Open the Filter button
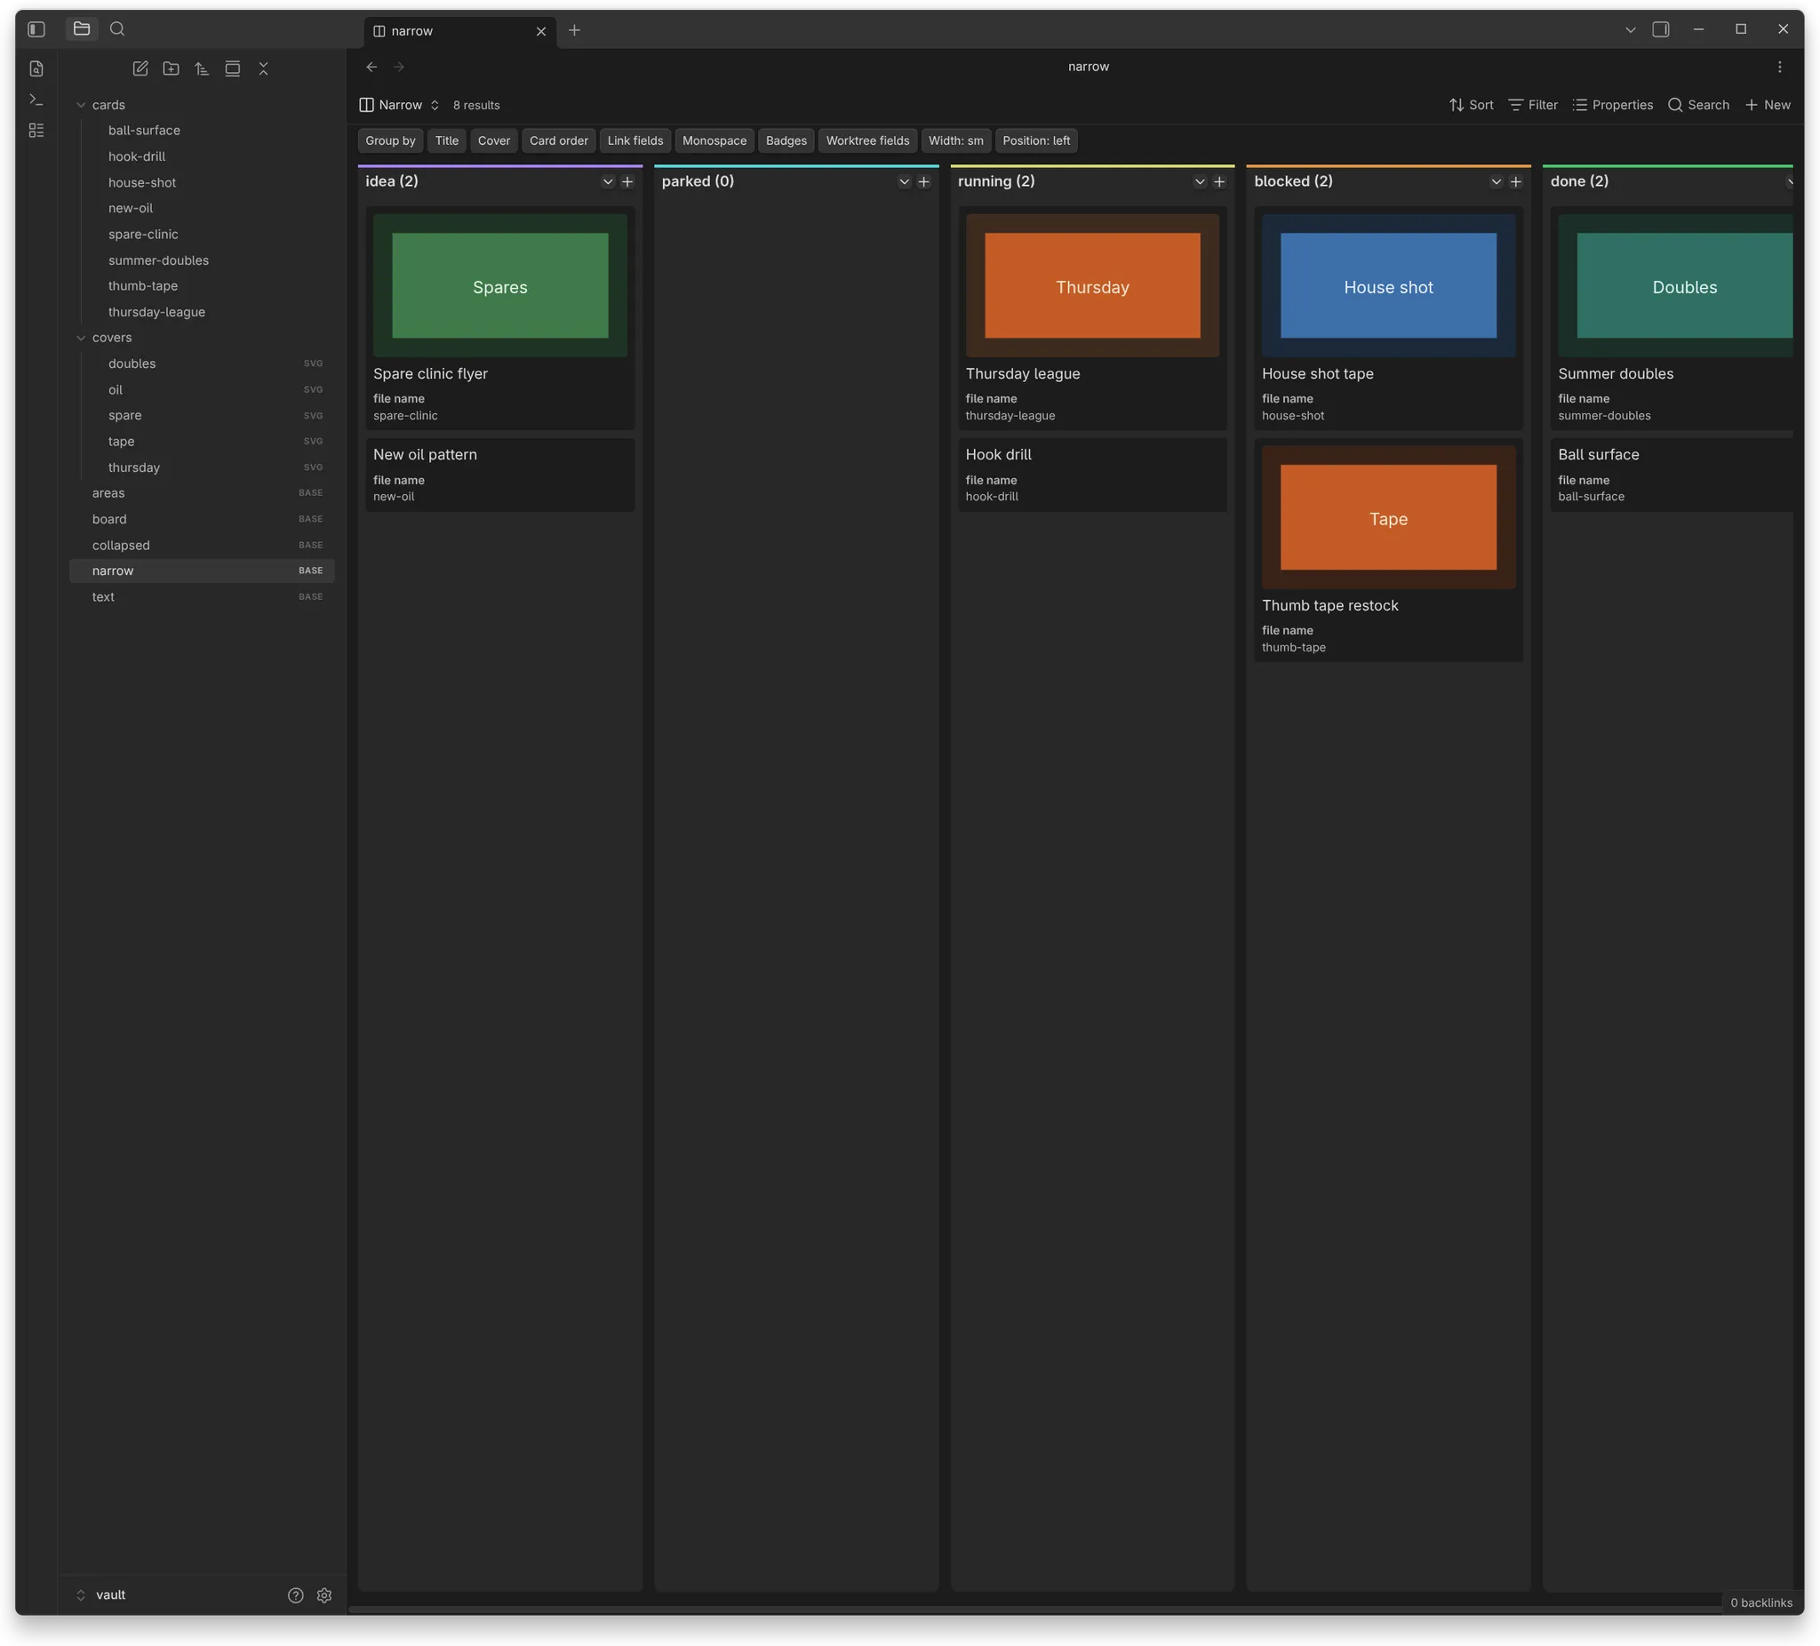 (x=1533, y=105)
